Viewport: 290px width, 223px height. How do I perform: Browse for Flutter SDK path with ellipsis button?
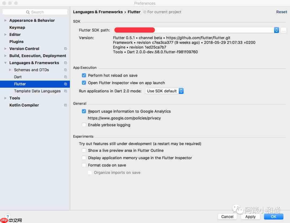[284, 30]
